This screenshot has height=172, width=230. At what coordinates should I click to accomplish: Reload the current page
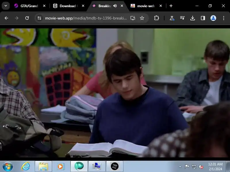27,18
